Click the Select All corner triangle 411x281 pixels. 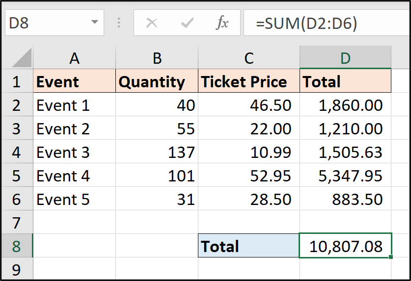click(x=22, y=57)
